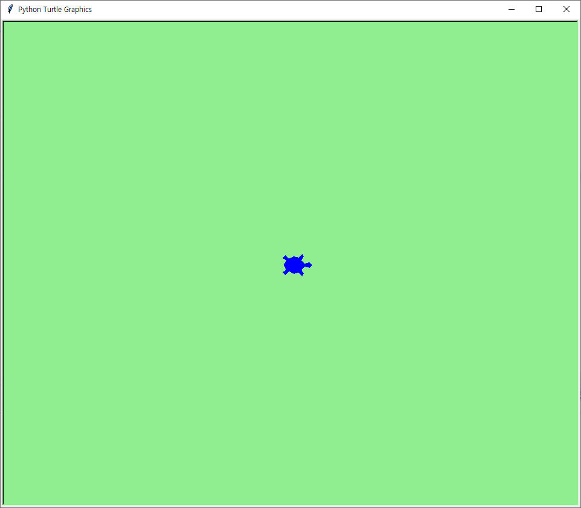
Task: Click the blue turtle on the canvas
Action: (x=297, y=265)
